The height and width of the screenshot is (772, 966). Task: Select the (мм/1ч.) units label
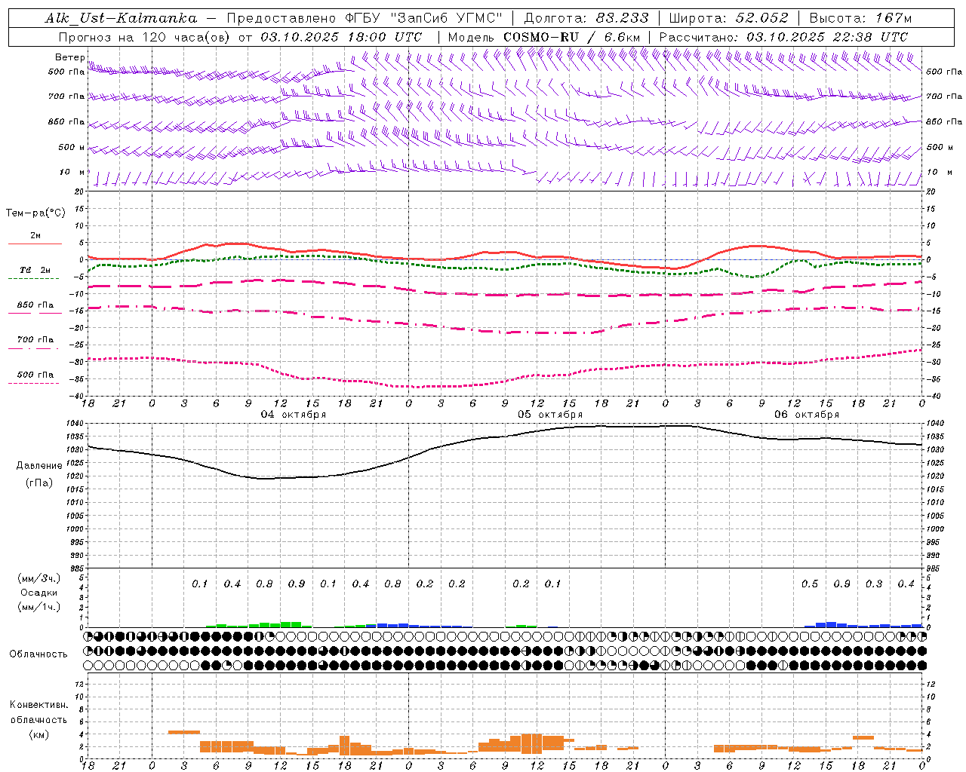point(39,607)
